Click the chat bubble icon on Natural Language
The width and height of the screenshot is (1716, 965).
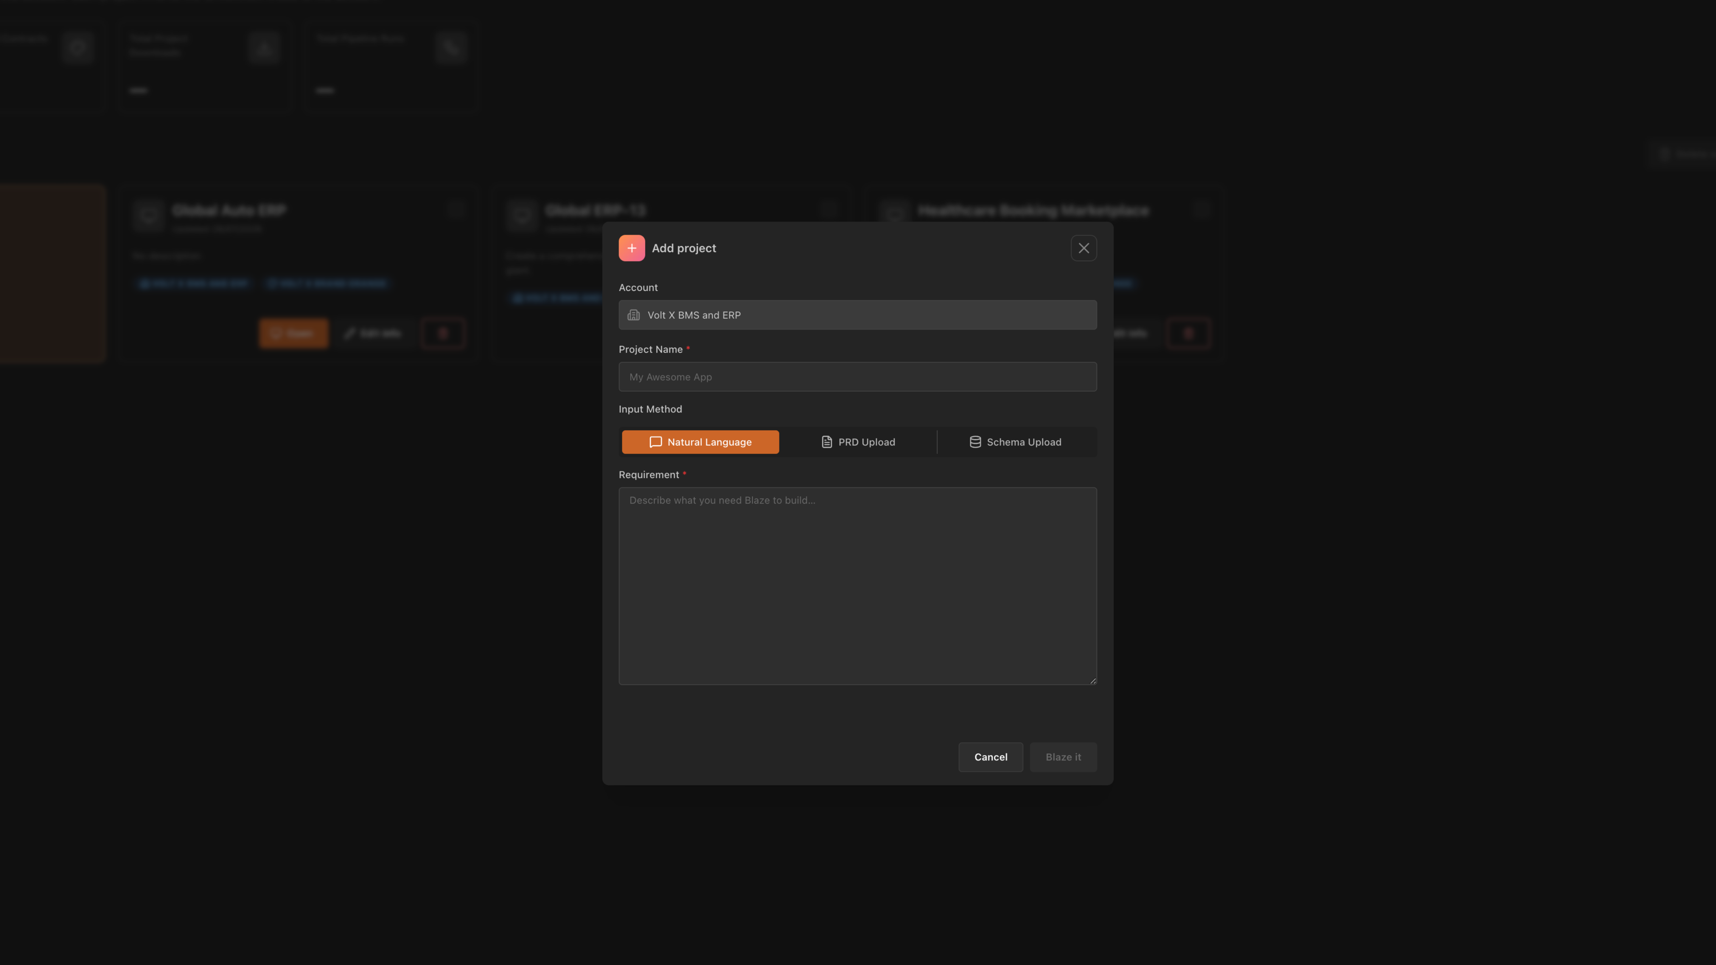[x=655, y=442]
